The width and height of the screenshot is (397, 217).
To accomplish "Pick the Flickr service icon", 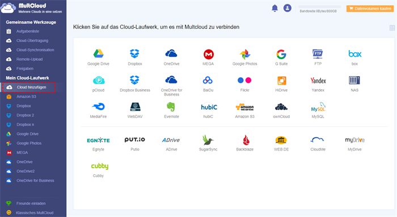I will tap(244, 80).
